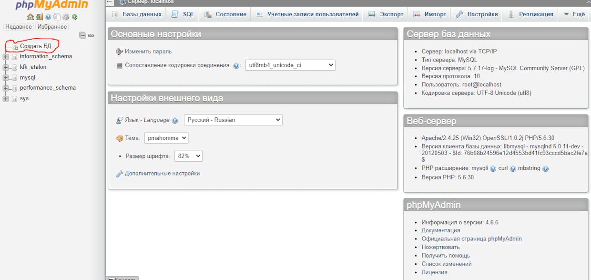Click the log out door icon
The width and height of the screenshot is (591, 280).
(x=39, y=17)
